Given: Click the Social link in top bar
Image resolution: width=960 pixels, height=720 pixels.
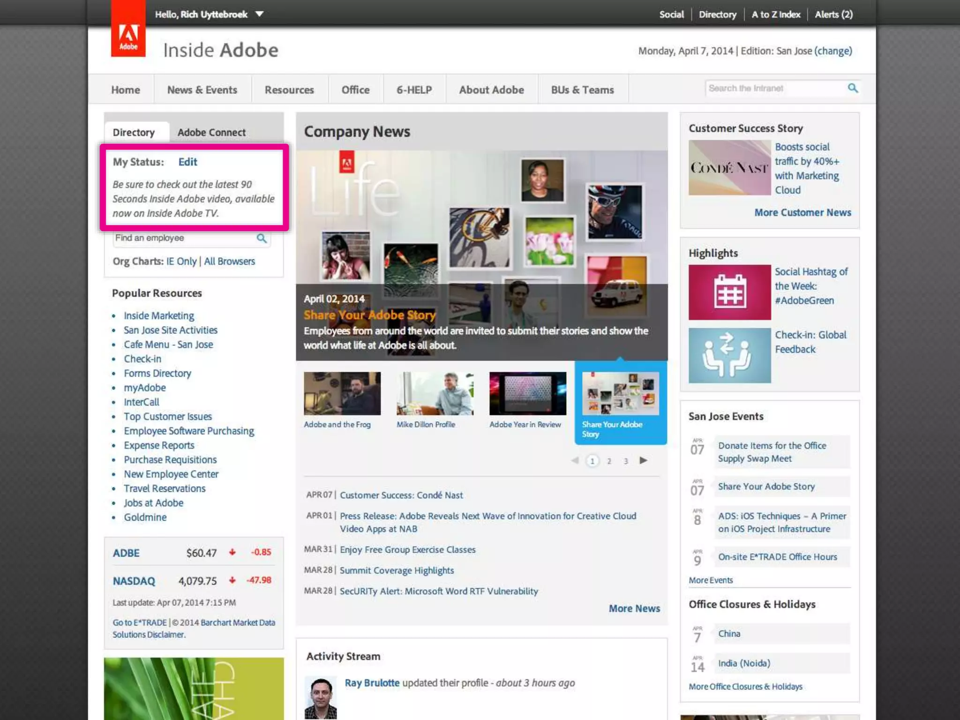Looking at the screenshot, I should 672,14.
